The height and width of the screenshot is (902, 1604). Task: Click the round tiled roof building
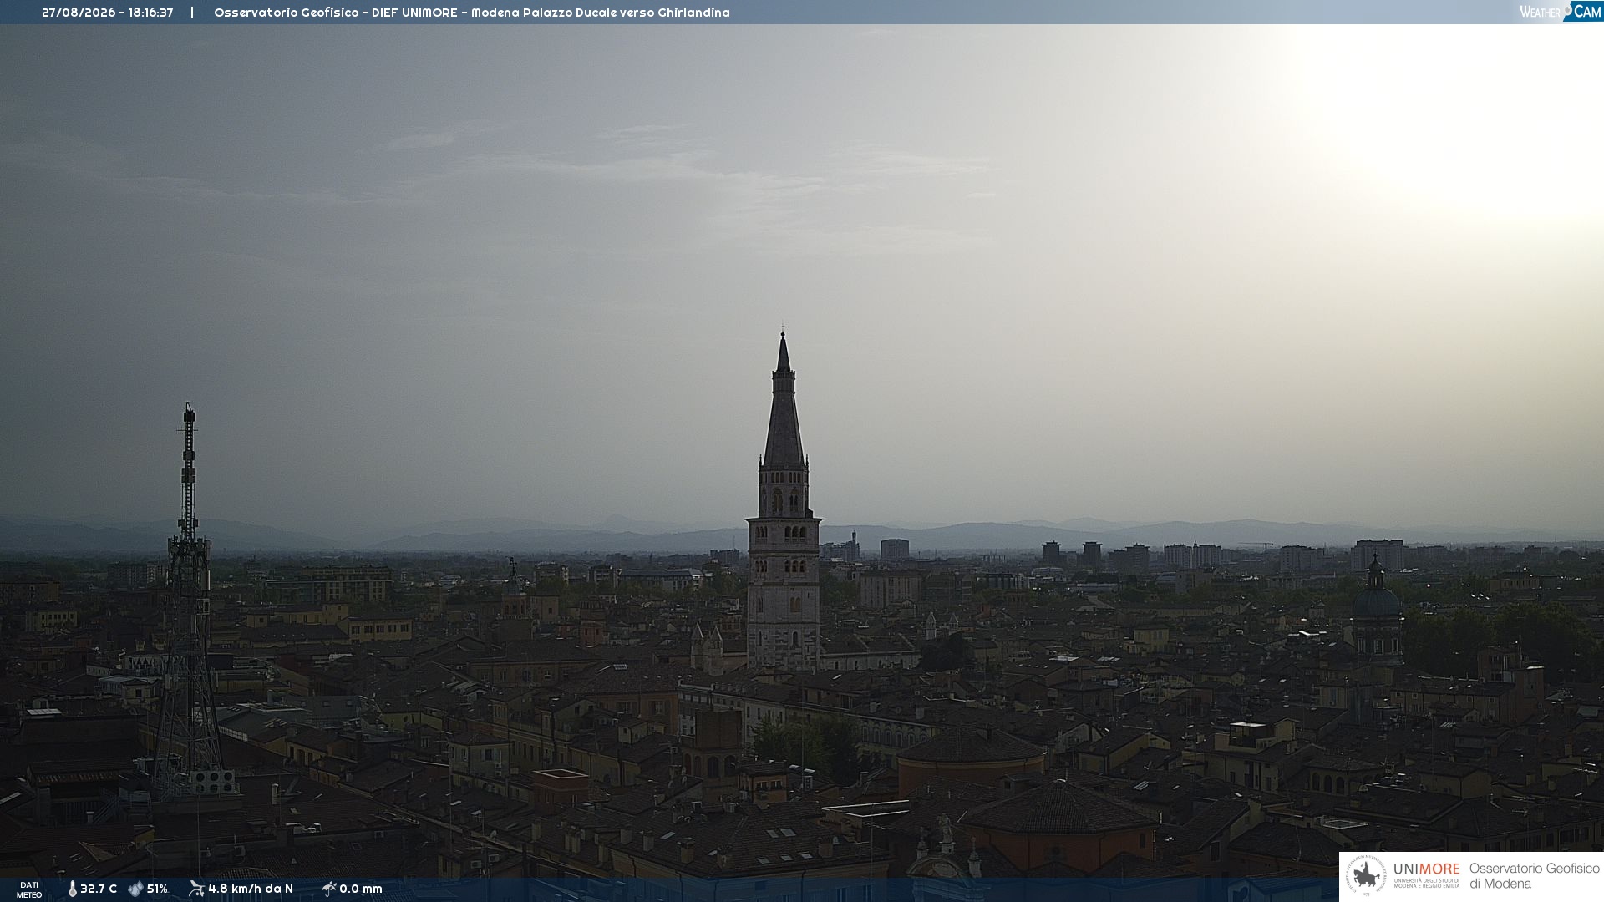[x=971, y=758]
